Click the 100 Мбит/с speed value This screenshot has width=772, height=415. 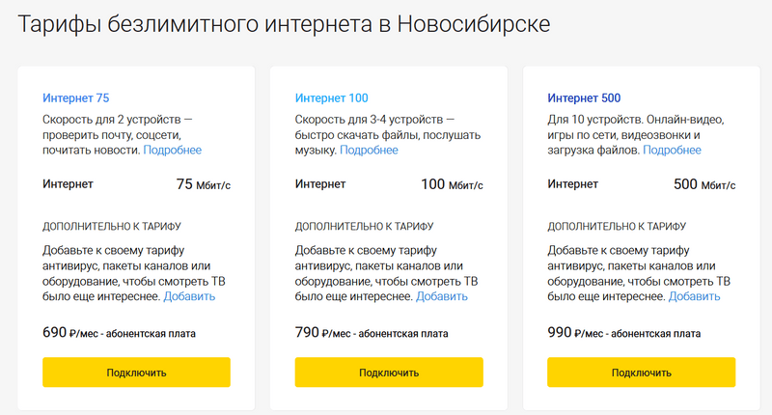(452, 184)
